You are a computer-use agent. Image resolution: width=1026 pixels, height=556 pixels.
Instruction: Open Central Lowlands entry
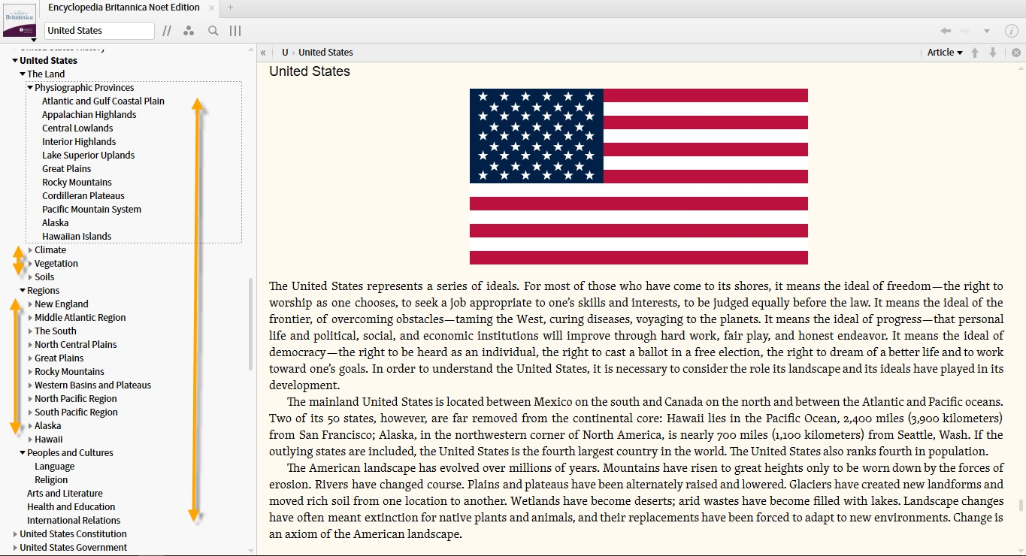coord(77,128)
